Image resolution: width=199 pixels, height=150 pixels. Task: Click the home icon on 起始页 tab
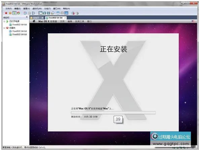[31, 18]
